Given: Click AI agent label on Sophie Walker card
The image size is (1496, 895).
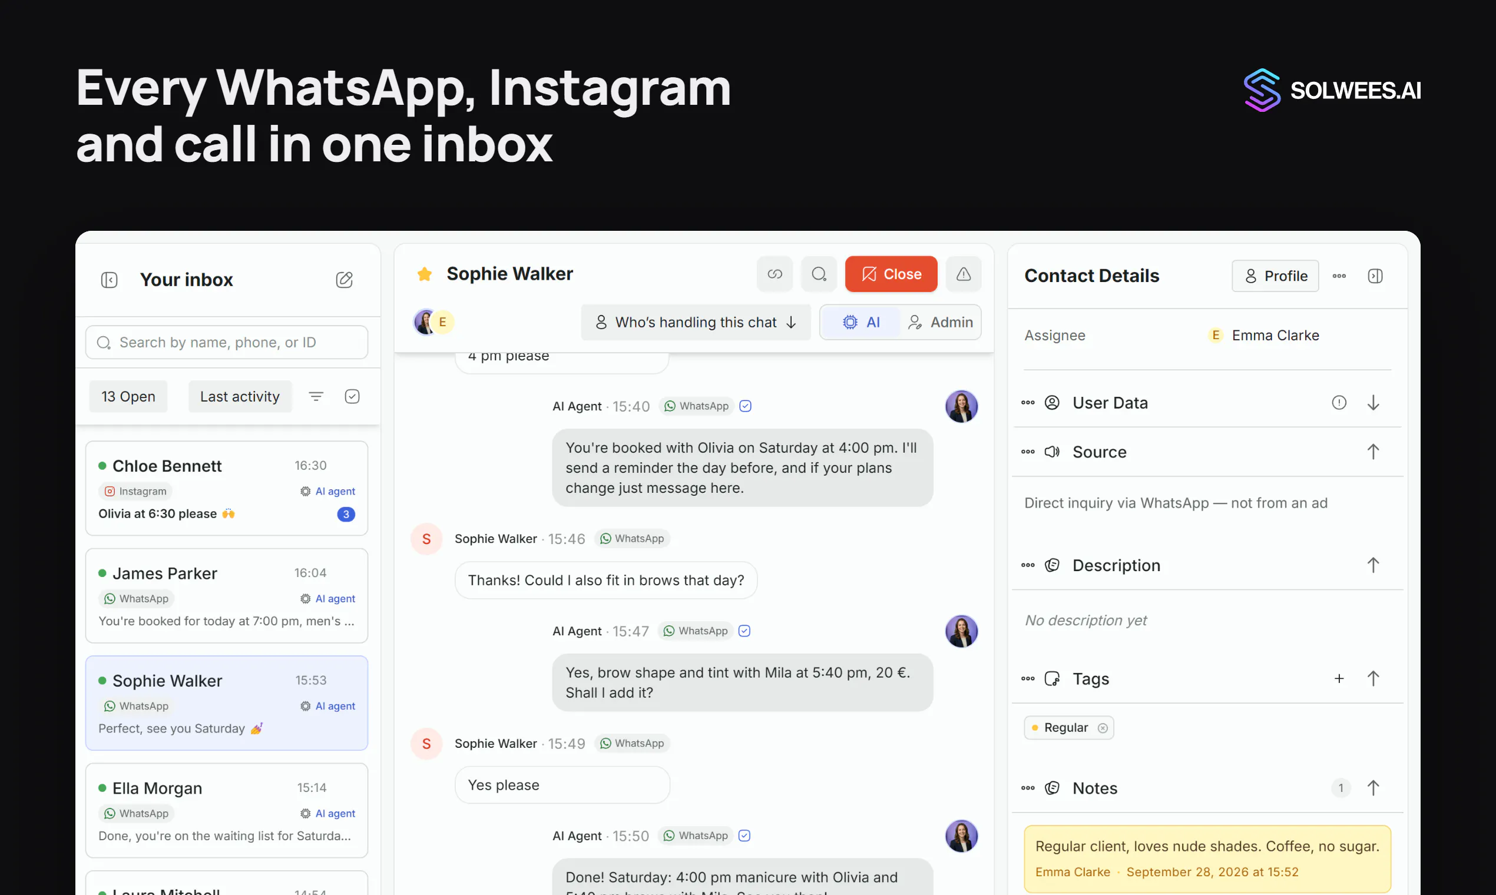Looking at the screenshot, I should [328, 706].
